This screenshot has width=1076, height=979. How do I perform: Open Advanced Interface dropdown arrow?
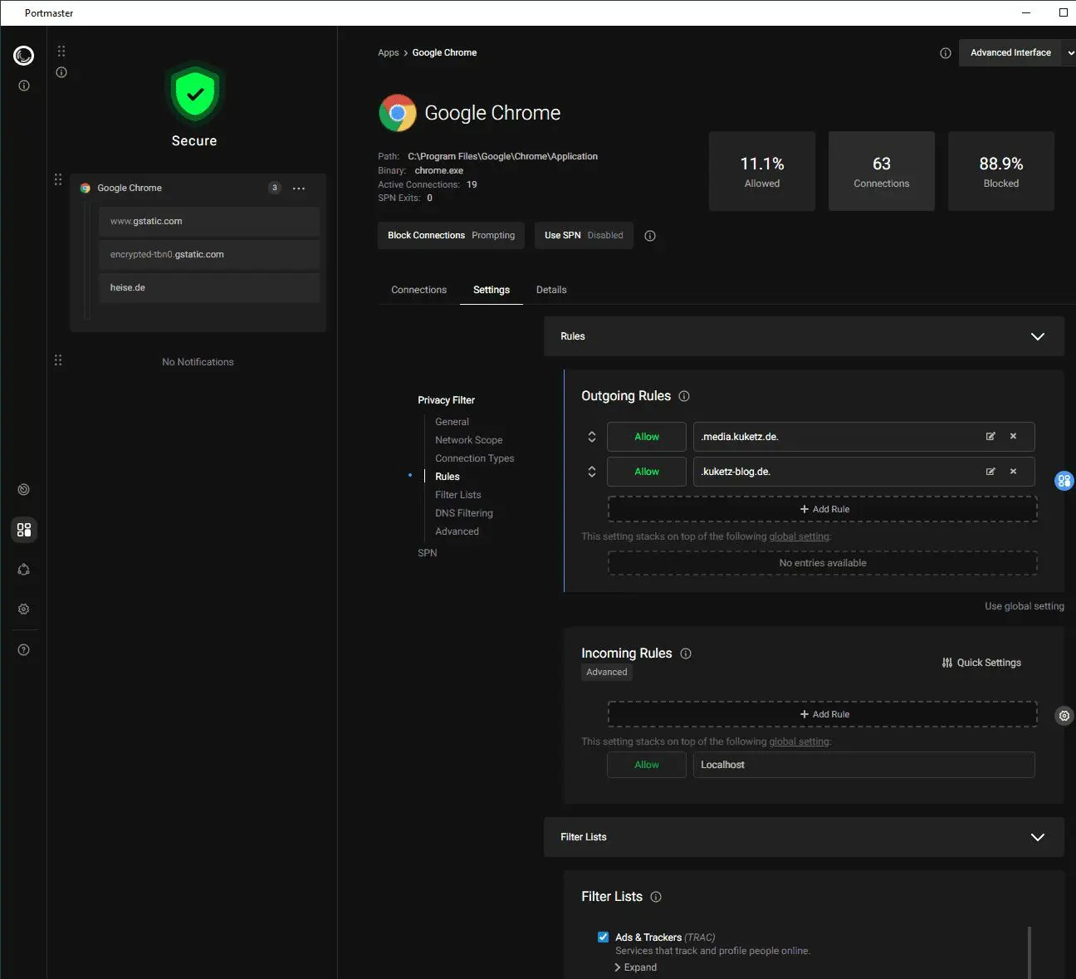coord(1070,53)
